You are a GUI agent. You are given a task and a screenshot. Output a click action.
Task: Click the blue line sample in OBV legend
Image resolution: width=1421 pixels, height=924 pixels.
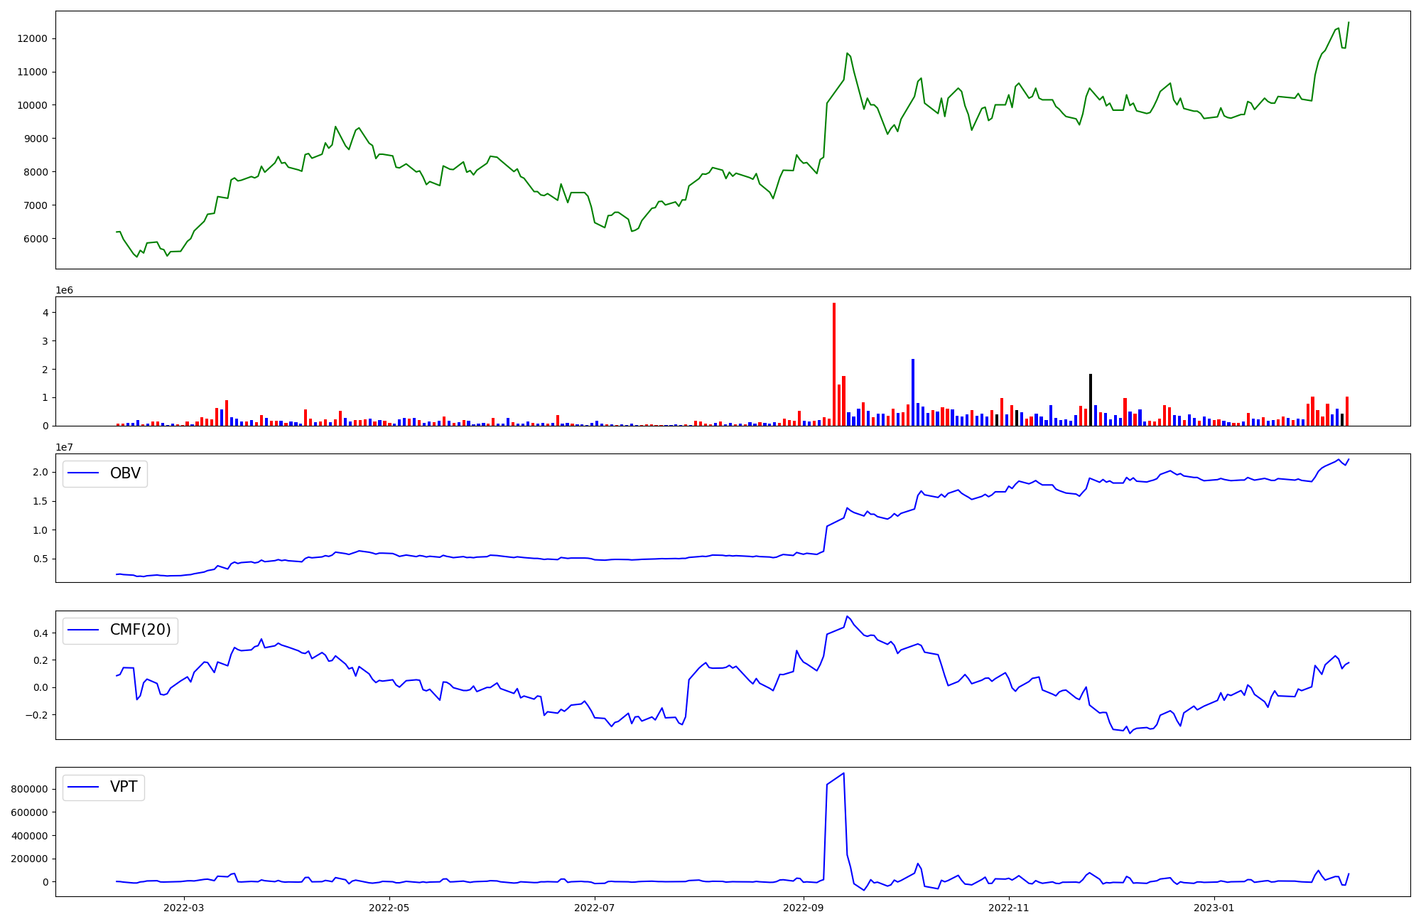coord(85,474)
